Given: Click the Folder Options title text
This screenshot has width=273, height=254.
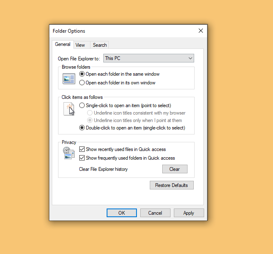Looking at the screenshot, I should pyautogui.click(x=69, y=31).
